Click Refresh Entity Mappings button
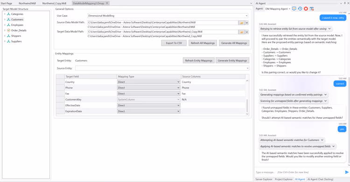Image resolution: width=350 pixels, height=182 pixels. pos(199,61)
